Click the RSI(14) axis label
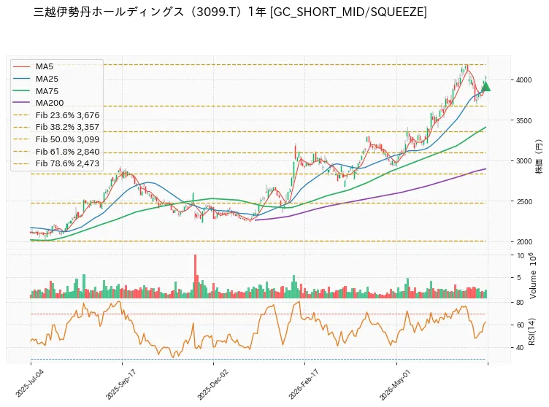This screenshot has width=549, height=407. tap(532, 331)
